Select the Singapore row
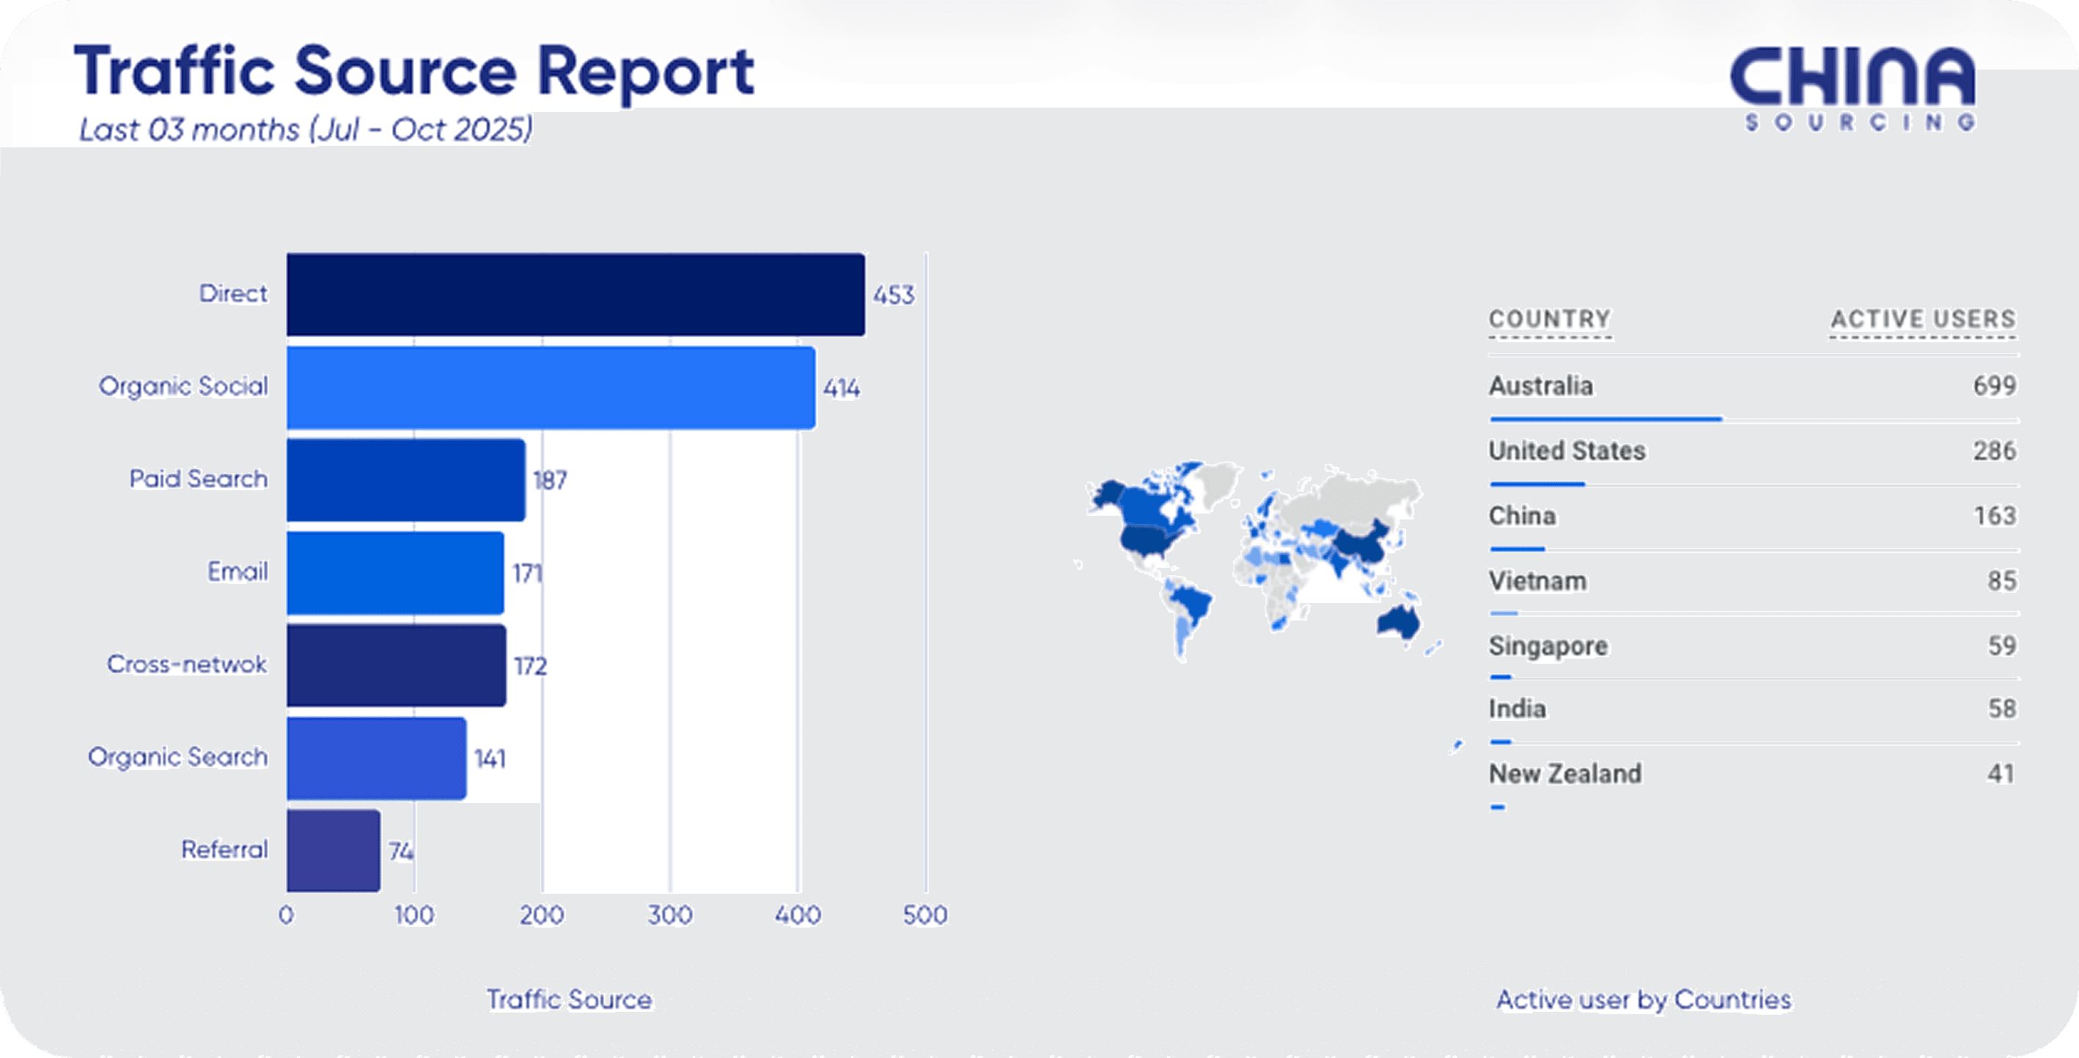This screenshot has width=2079, height=1058. 1548,646
